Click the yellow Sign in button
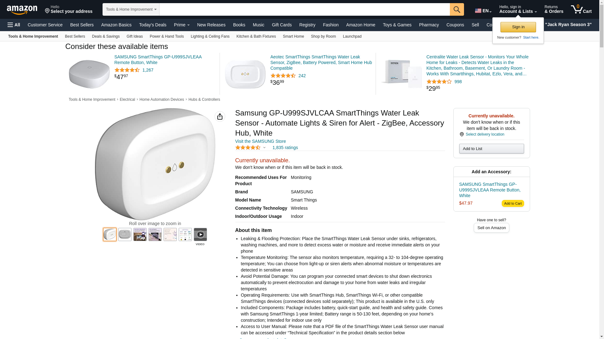 pos(518,27)
